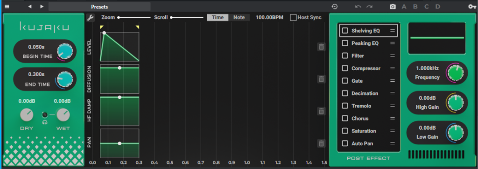Image resolution: width=478 pixels, height=169 pixels.
Task: Go to the previous preset arrow
Action: [29, 7]
